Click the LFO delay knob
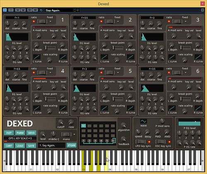Screen dimensions: 207x174 [147, 132]
